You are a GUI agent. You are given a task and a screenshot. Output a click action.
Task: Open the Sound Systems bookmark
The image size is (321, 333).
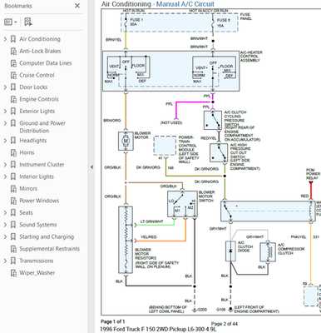tap(38, 225)
